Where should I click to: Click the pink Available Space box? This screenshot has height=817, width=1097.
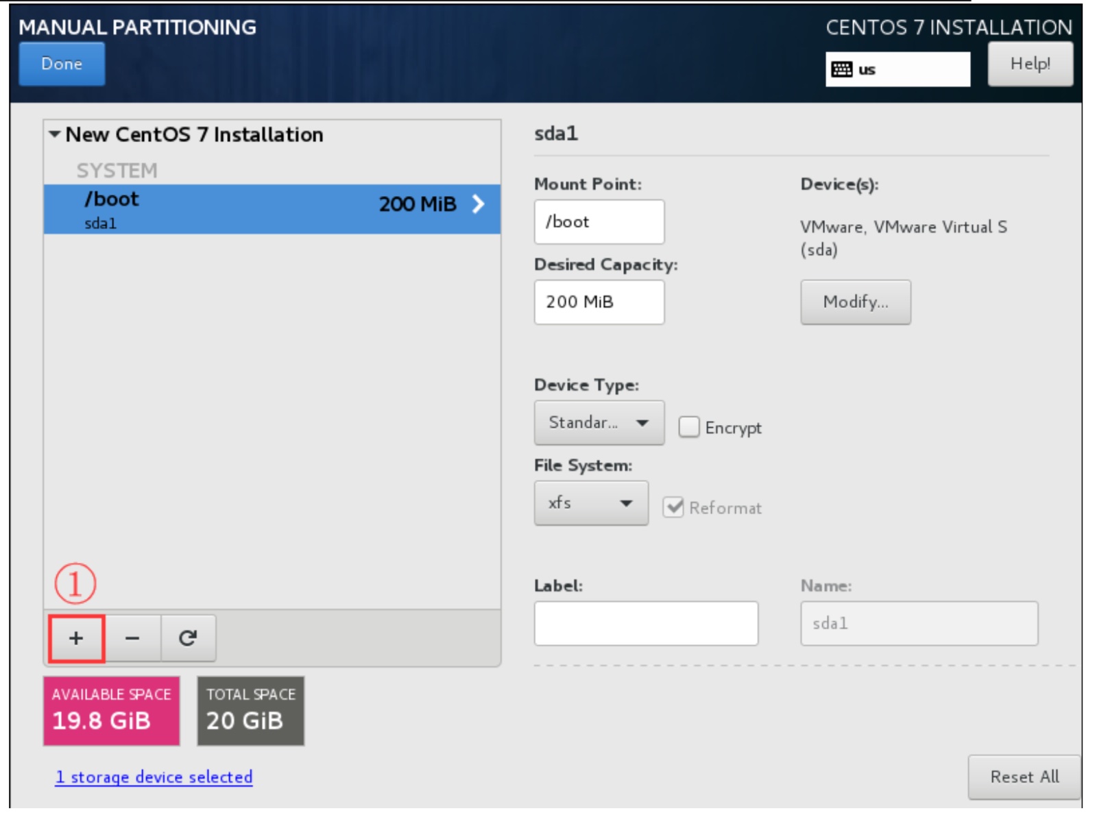[x=111, y=711]
